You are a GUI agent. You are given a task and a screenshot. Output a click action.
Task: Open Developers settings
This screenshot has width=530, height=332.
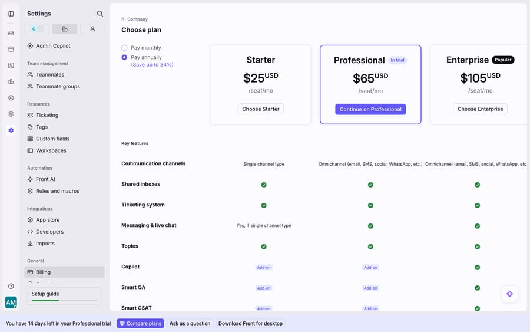click(64, 232)
